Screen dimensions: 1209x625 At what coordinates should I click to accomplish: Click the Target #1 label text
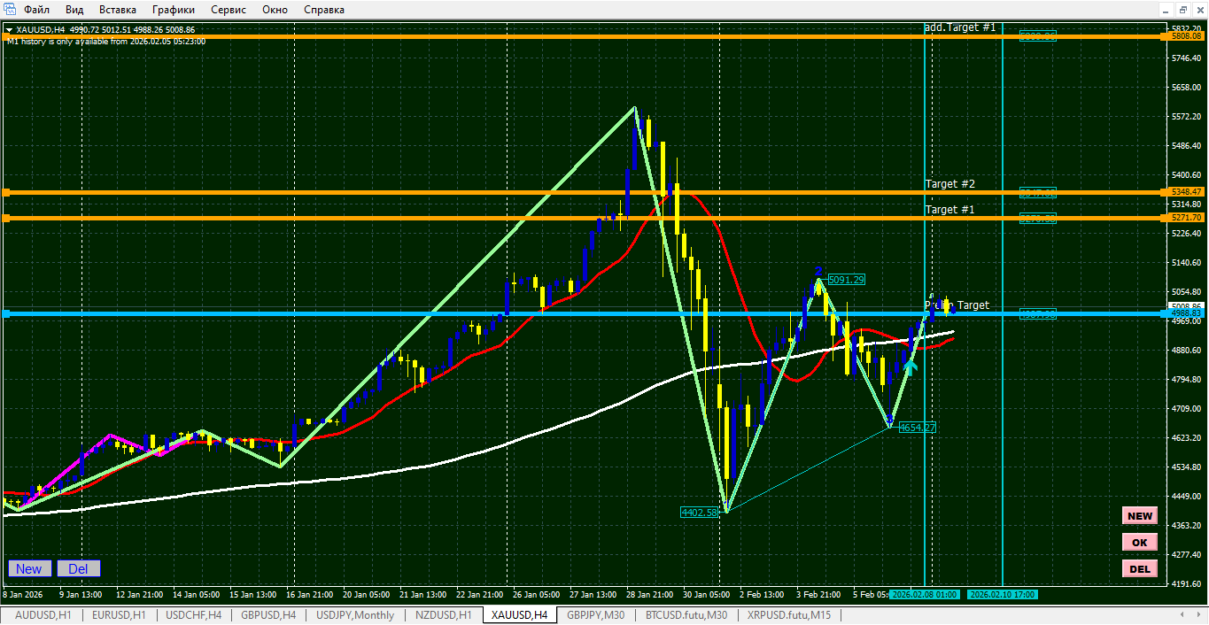point(950,210)
